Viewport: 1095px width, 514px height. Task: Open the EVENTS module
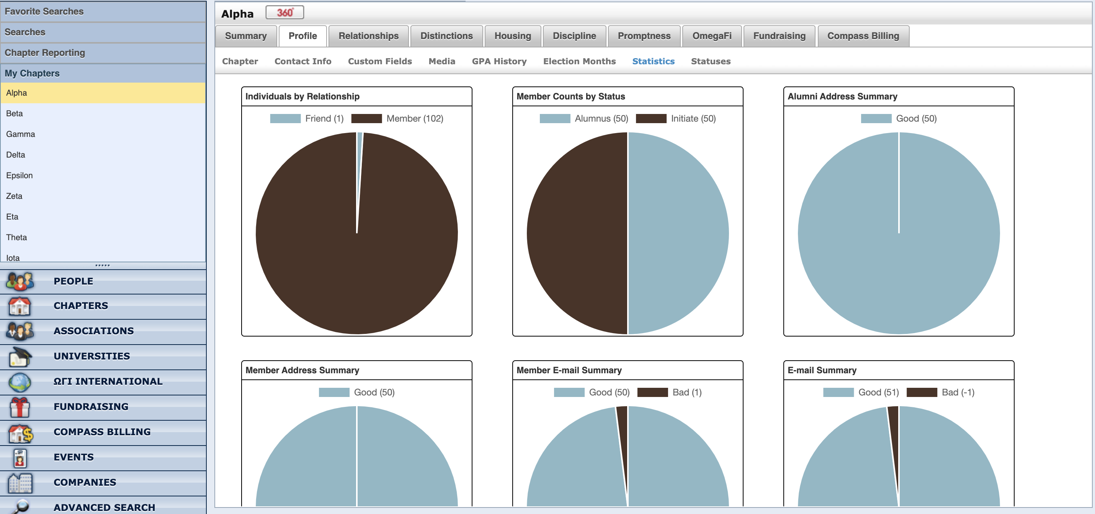pos(103,457)
